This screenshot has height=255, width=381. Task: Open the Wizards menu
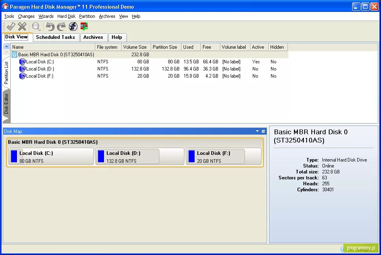46,16
